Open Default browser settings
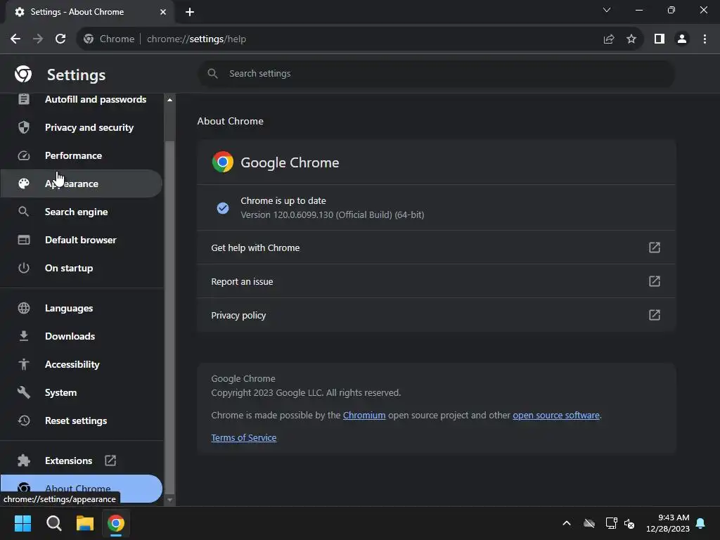The width and height of the screenshot is (720, 540). tap(82, 240)
